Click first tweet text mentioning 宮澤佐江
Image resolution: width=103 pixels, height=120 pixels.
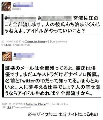(52, 25)
